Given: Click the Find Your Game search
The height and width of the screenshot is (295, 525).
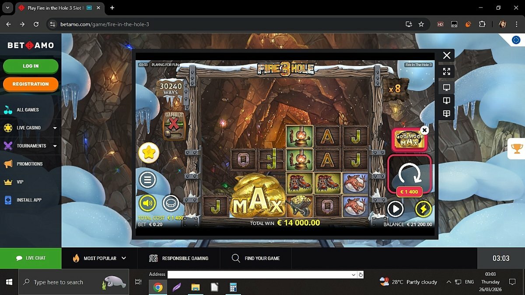Looking at the screenshot, I should point(256,258).
